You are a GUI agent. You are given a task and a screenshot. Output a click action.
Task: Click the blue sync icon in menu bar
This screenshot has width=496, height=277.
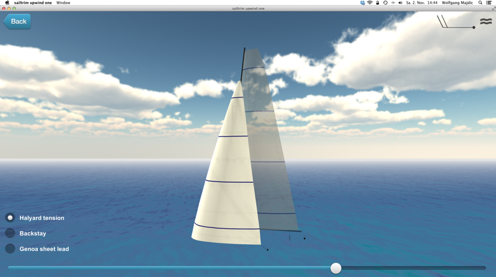pos(363,2)
